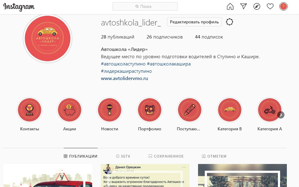Open profile avatar menu in top bar
299x187 pixels.
[x=283, y=6]
